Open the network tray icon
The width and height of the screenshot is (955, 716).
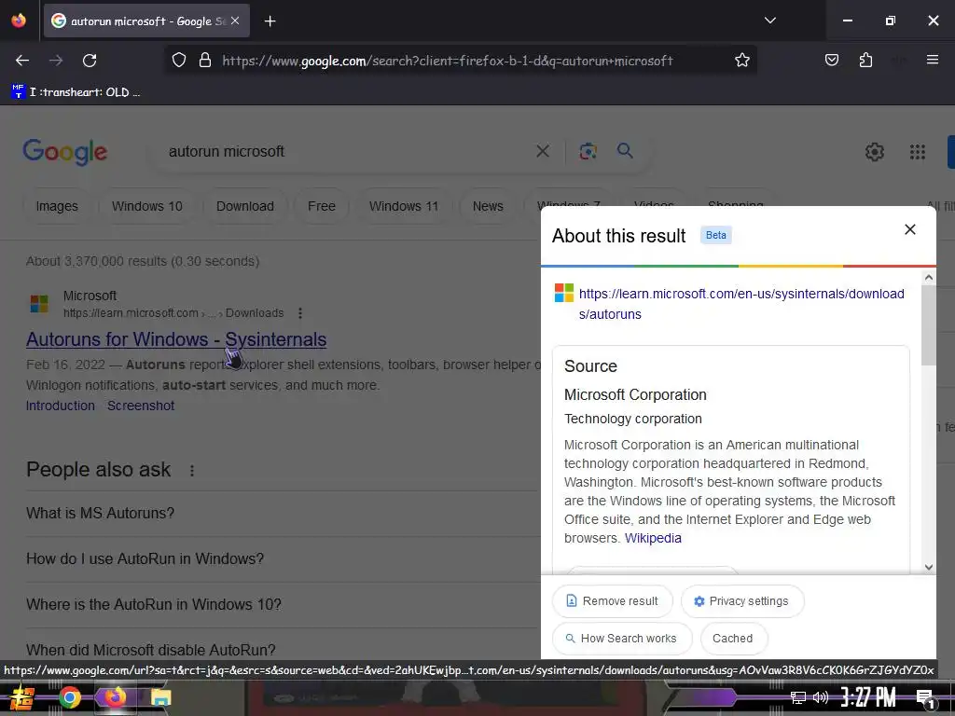798,697
